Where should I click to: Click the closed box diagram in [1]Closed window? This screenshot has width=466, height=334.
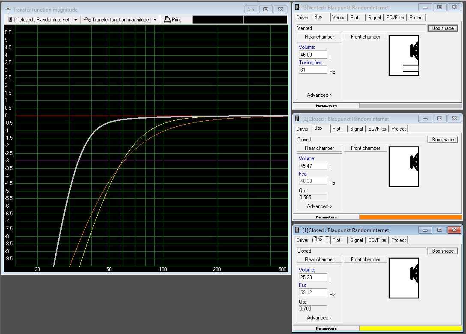coord(404,278)
